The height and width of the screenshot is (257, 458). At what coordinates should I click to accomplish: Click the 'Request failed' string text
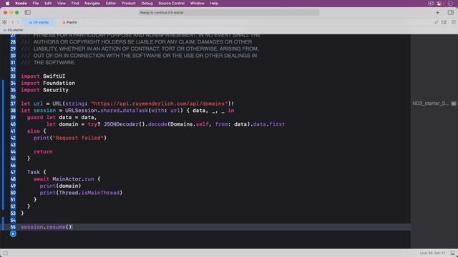[78, 138]
